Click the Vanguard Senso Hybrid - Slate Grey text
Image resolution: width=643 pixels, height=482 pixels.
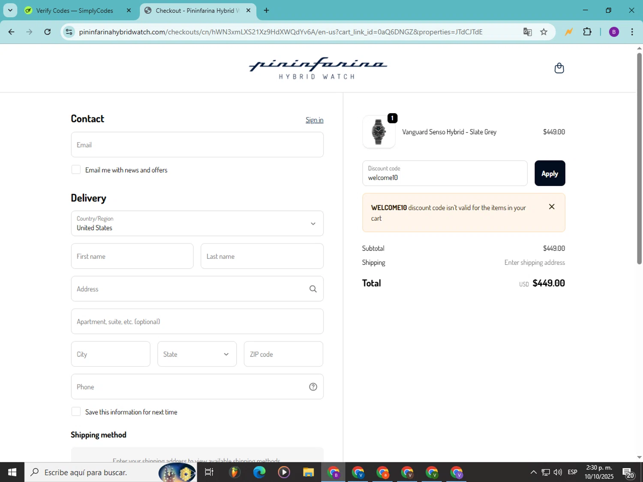pyautogui.click(x=449, y=132)
